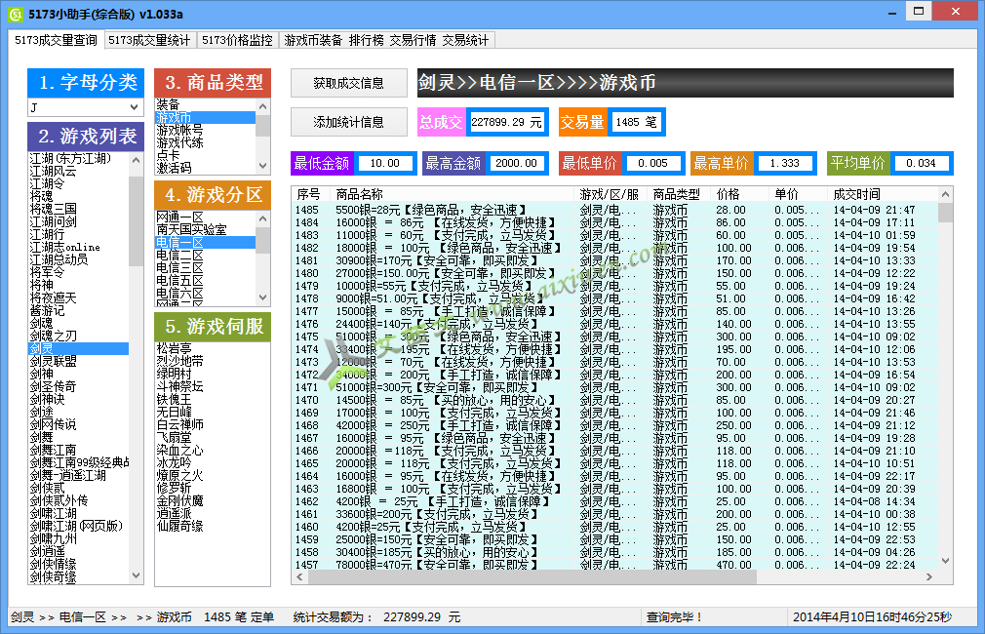Click the results table horizontal scrollbar thumb
The height and width of the screenshot is (634, 985).
pyautogui.click(x=532, y=576)
